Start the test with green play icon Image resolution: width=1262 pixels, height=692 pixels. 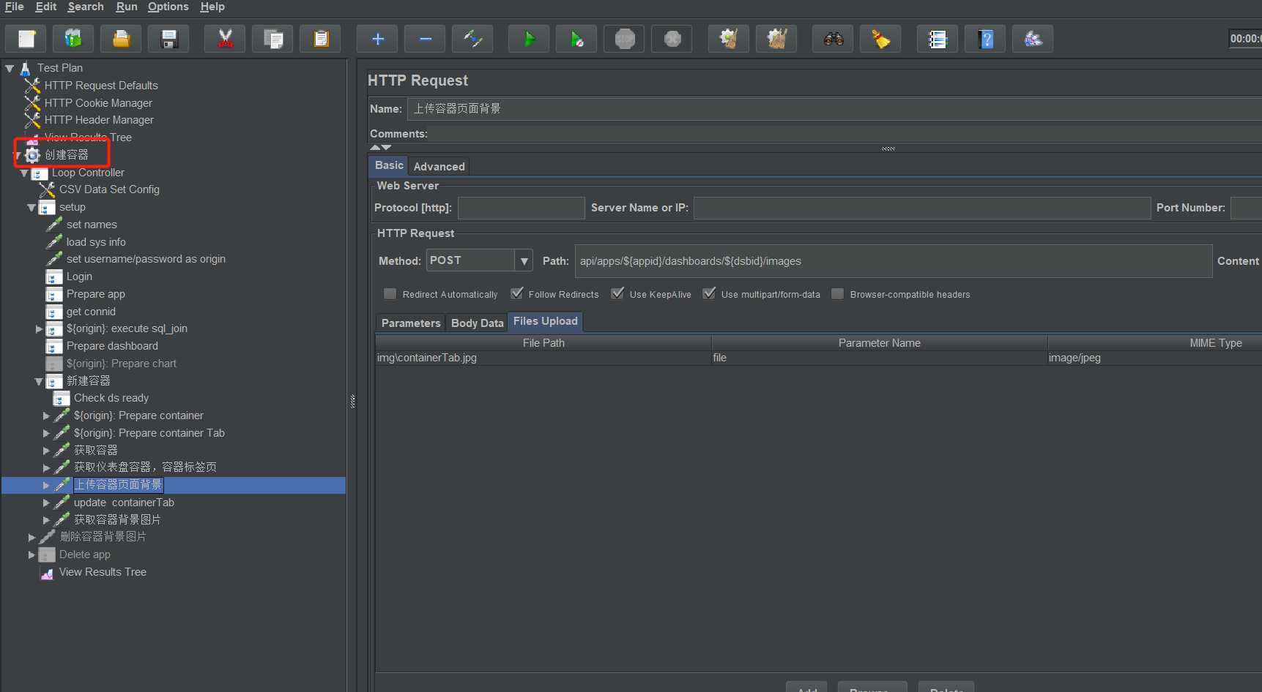pyautogui.click(x=530, y=39)
